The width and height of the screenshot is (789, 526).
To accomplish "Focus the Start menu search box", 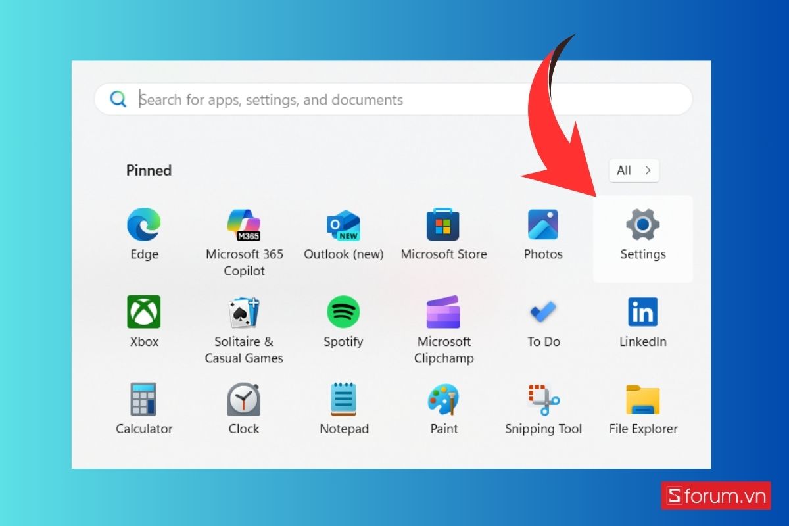I will coord(393,99).
